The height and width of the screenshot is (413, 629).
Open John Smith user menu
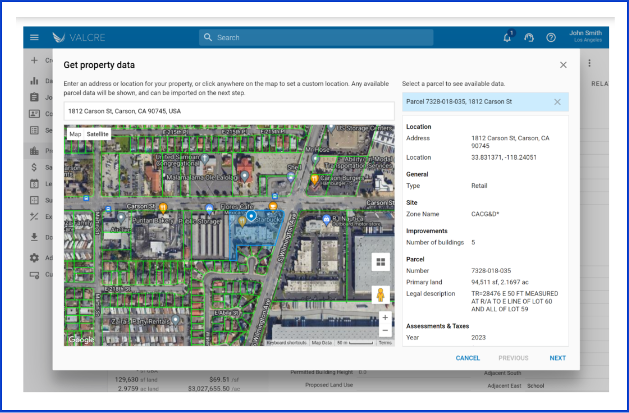click(x=585, y=36)
